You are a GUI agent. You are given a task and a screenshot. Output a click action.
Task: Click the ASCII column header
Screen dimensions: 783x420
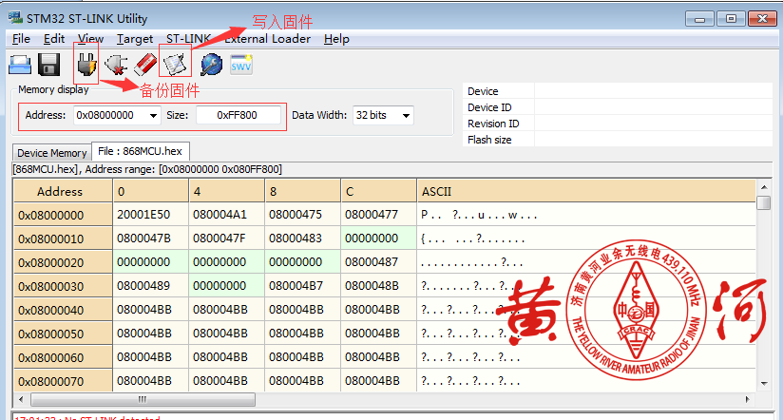pyautogui.click(x=586, y=191)
